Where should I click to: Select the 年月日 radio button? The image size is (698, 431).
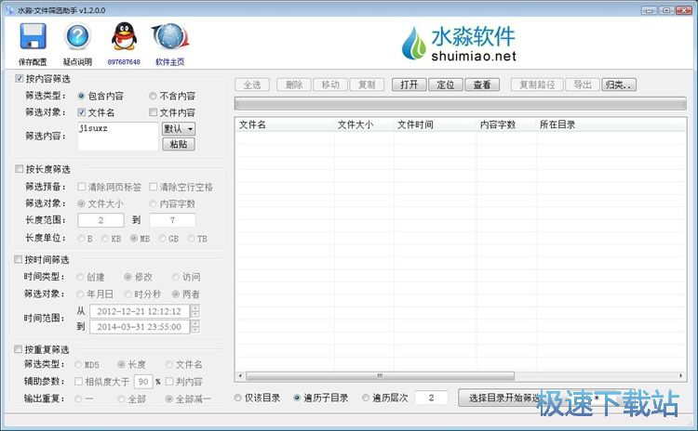point(80,294)
